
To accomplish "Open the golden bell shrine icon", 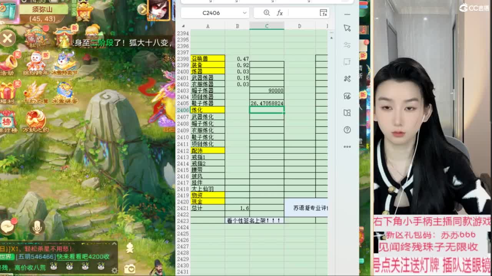I will [x=64, y=37].
